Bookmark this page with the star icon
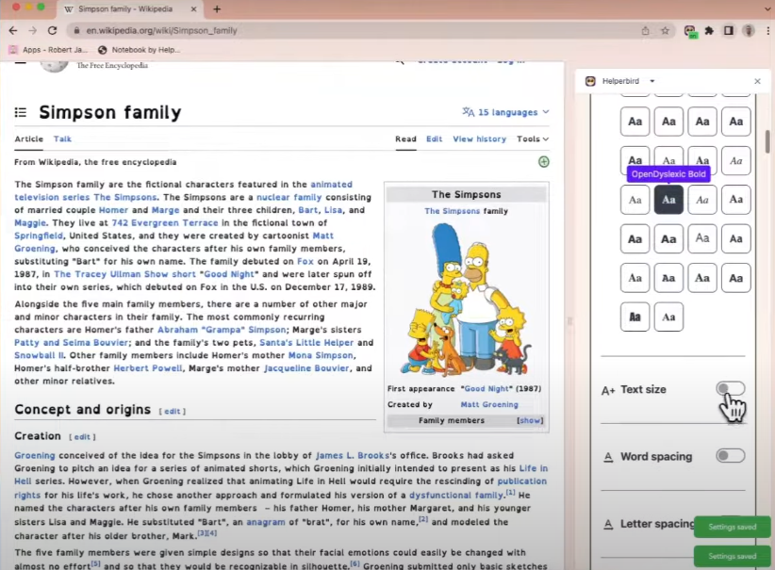 (666, 31)
